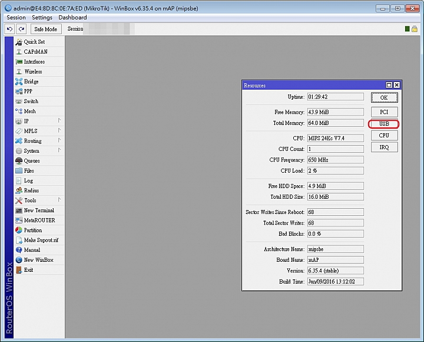
Task: Expand the IP submenu
Action: click(x=26, y=121)
